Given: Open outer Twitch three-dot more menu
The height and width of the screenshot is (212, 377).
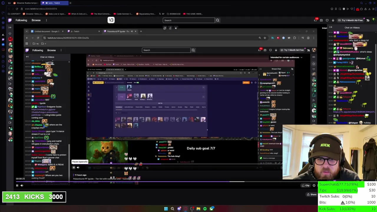Looking at the screenshot, I should pos(46,20).
